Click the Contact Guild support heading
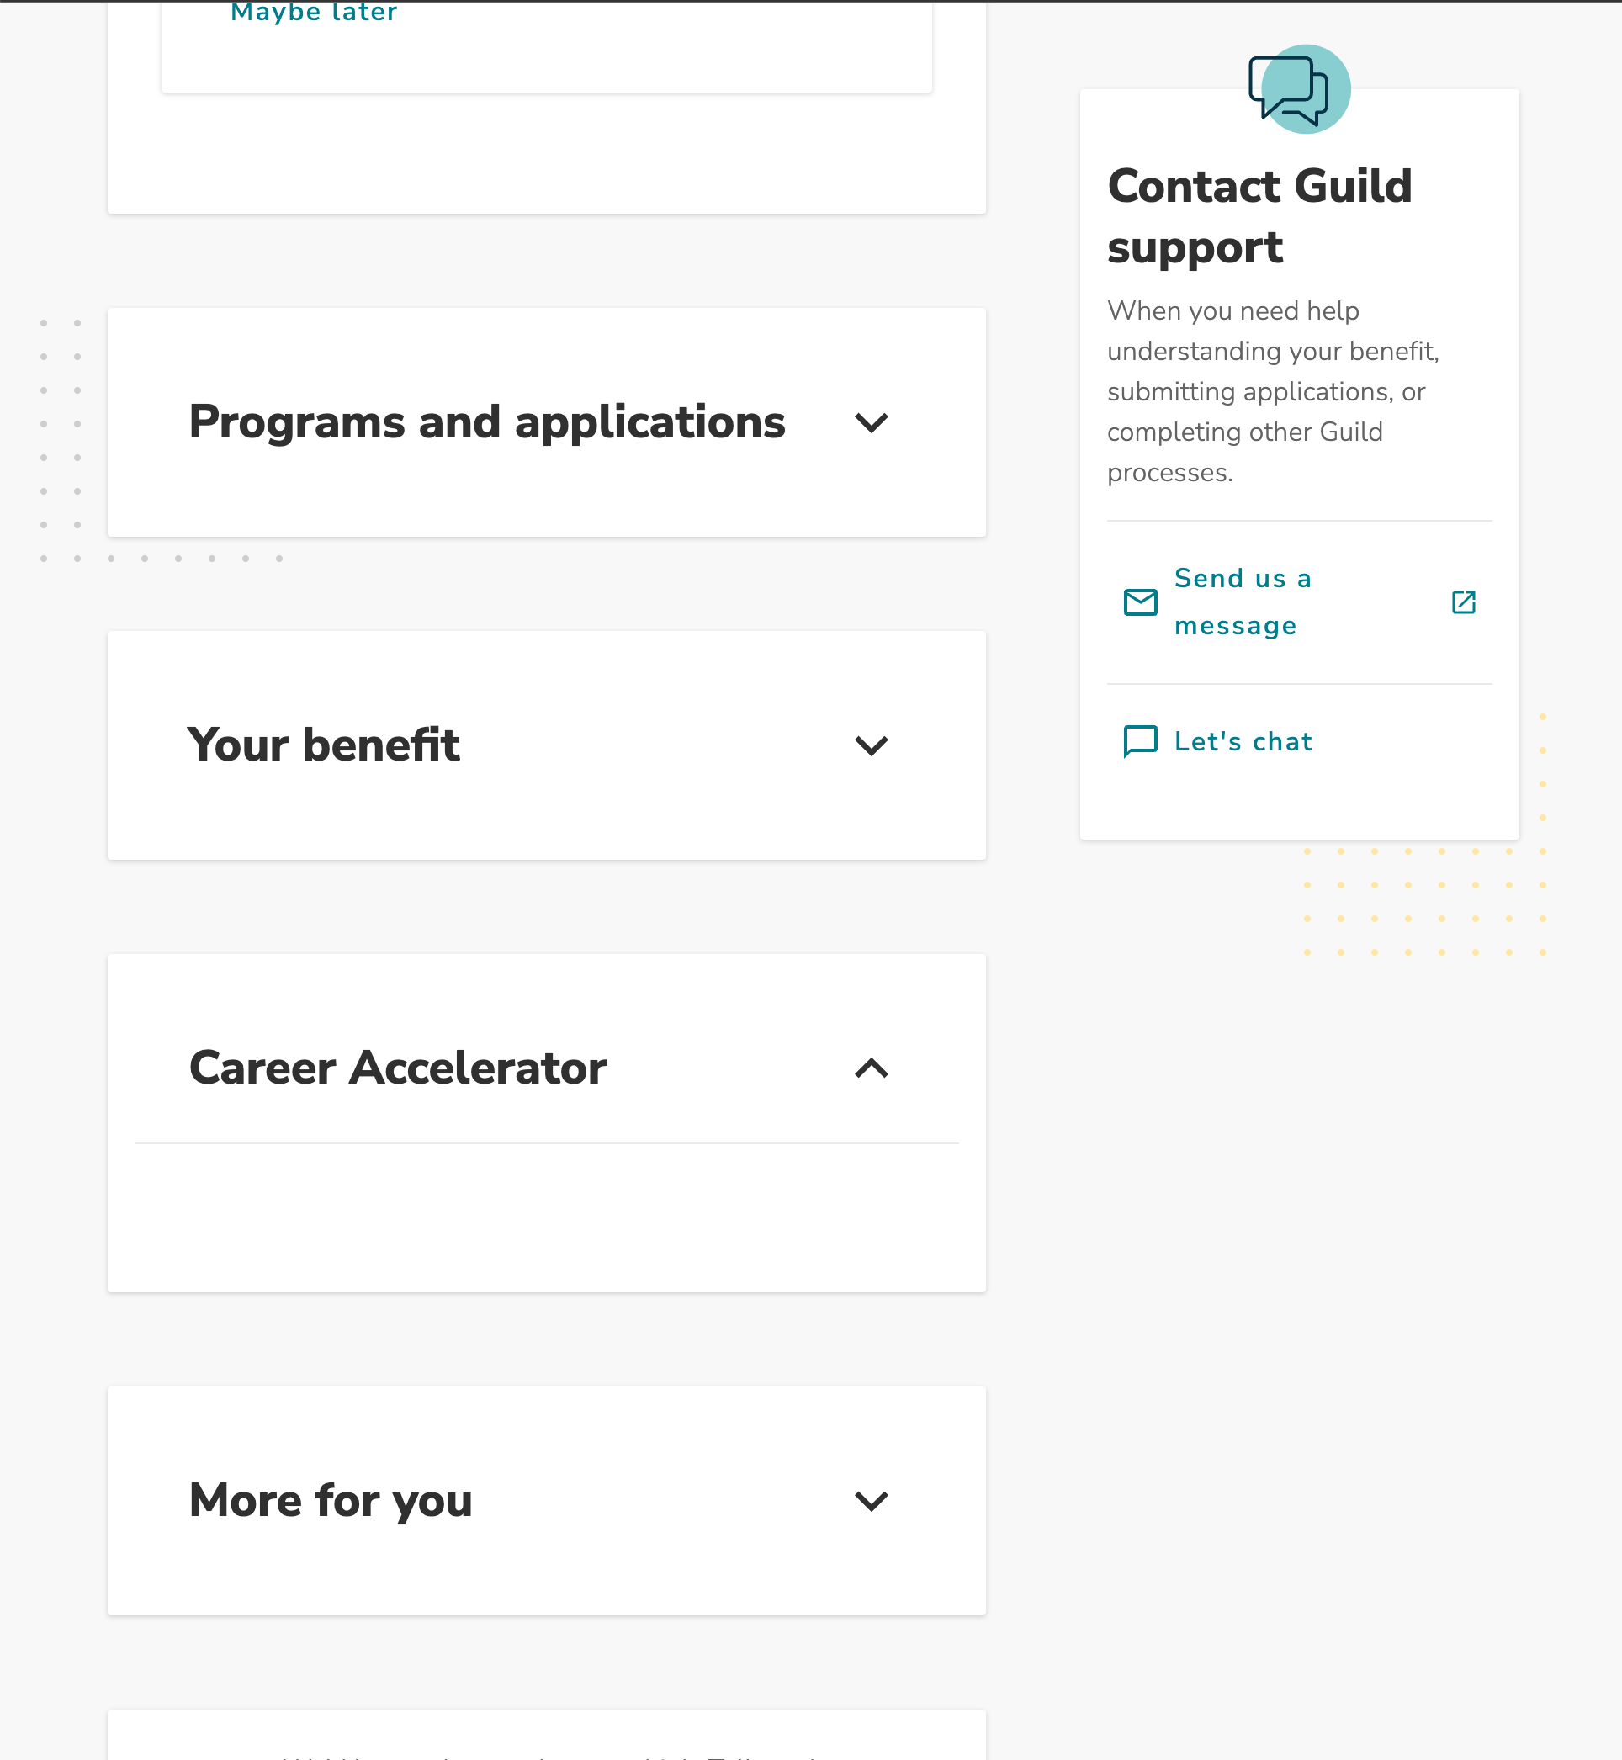 coord(1259,217)
